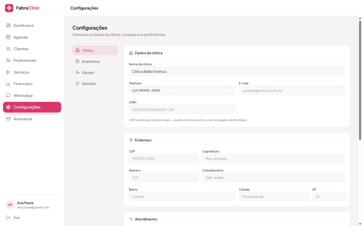Click the Profissionais user-gear icon
Image resolution: width=362 pixels, height=226 pixels.
[x=8, y=60]
